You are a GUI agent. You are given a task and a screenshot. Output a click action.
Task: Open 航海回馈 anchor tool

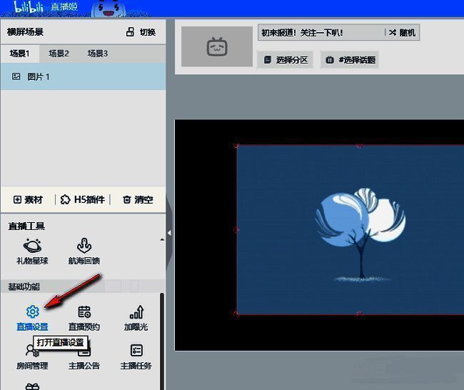84,246
